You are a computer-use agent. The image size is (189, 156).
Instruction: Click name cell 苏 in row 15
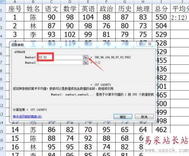tap(33, 129)
